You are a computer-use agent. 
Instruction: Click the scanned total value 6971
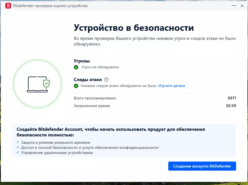[232, 98]
